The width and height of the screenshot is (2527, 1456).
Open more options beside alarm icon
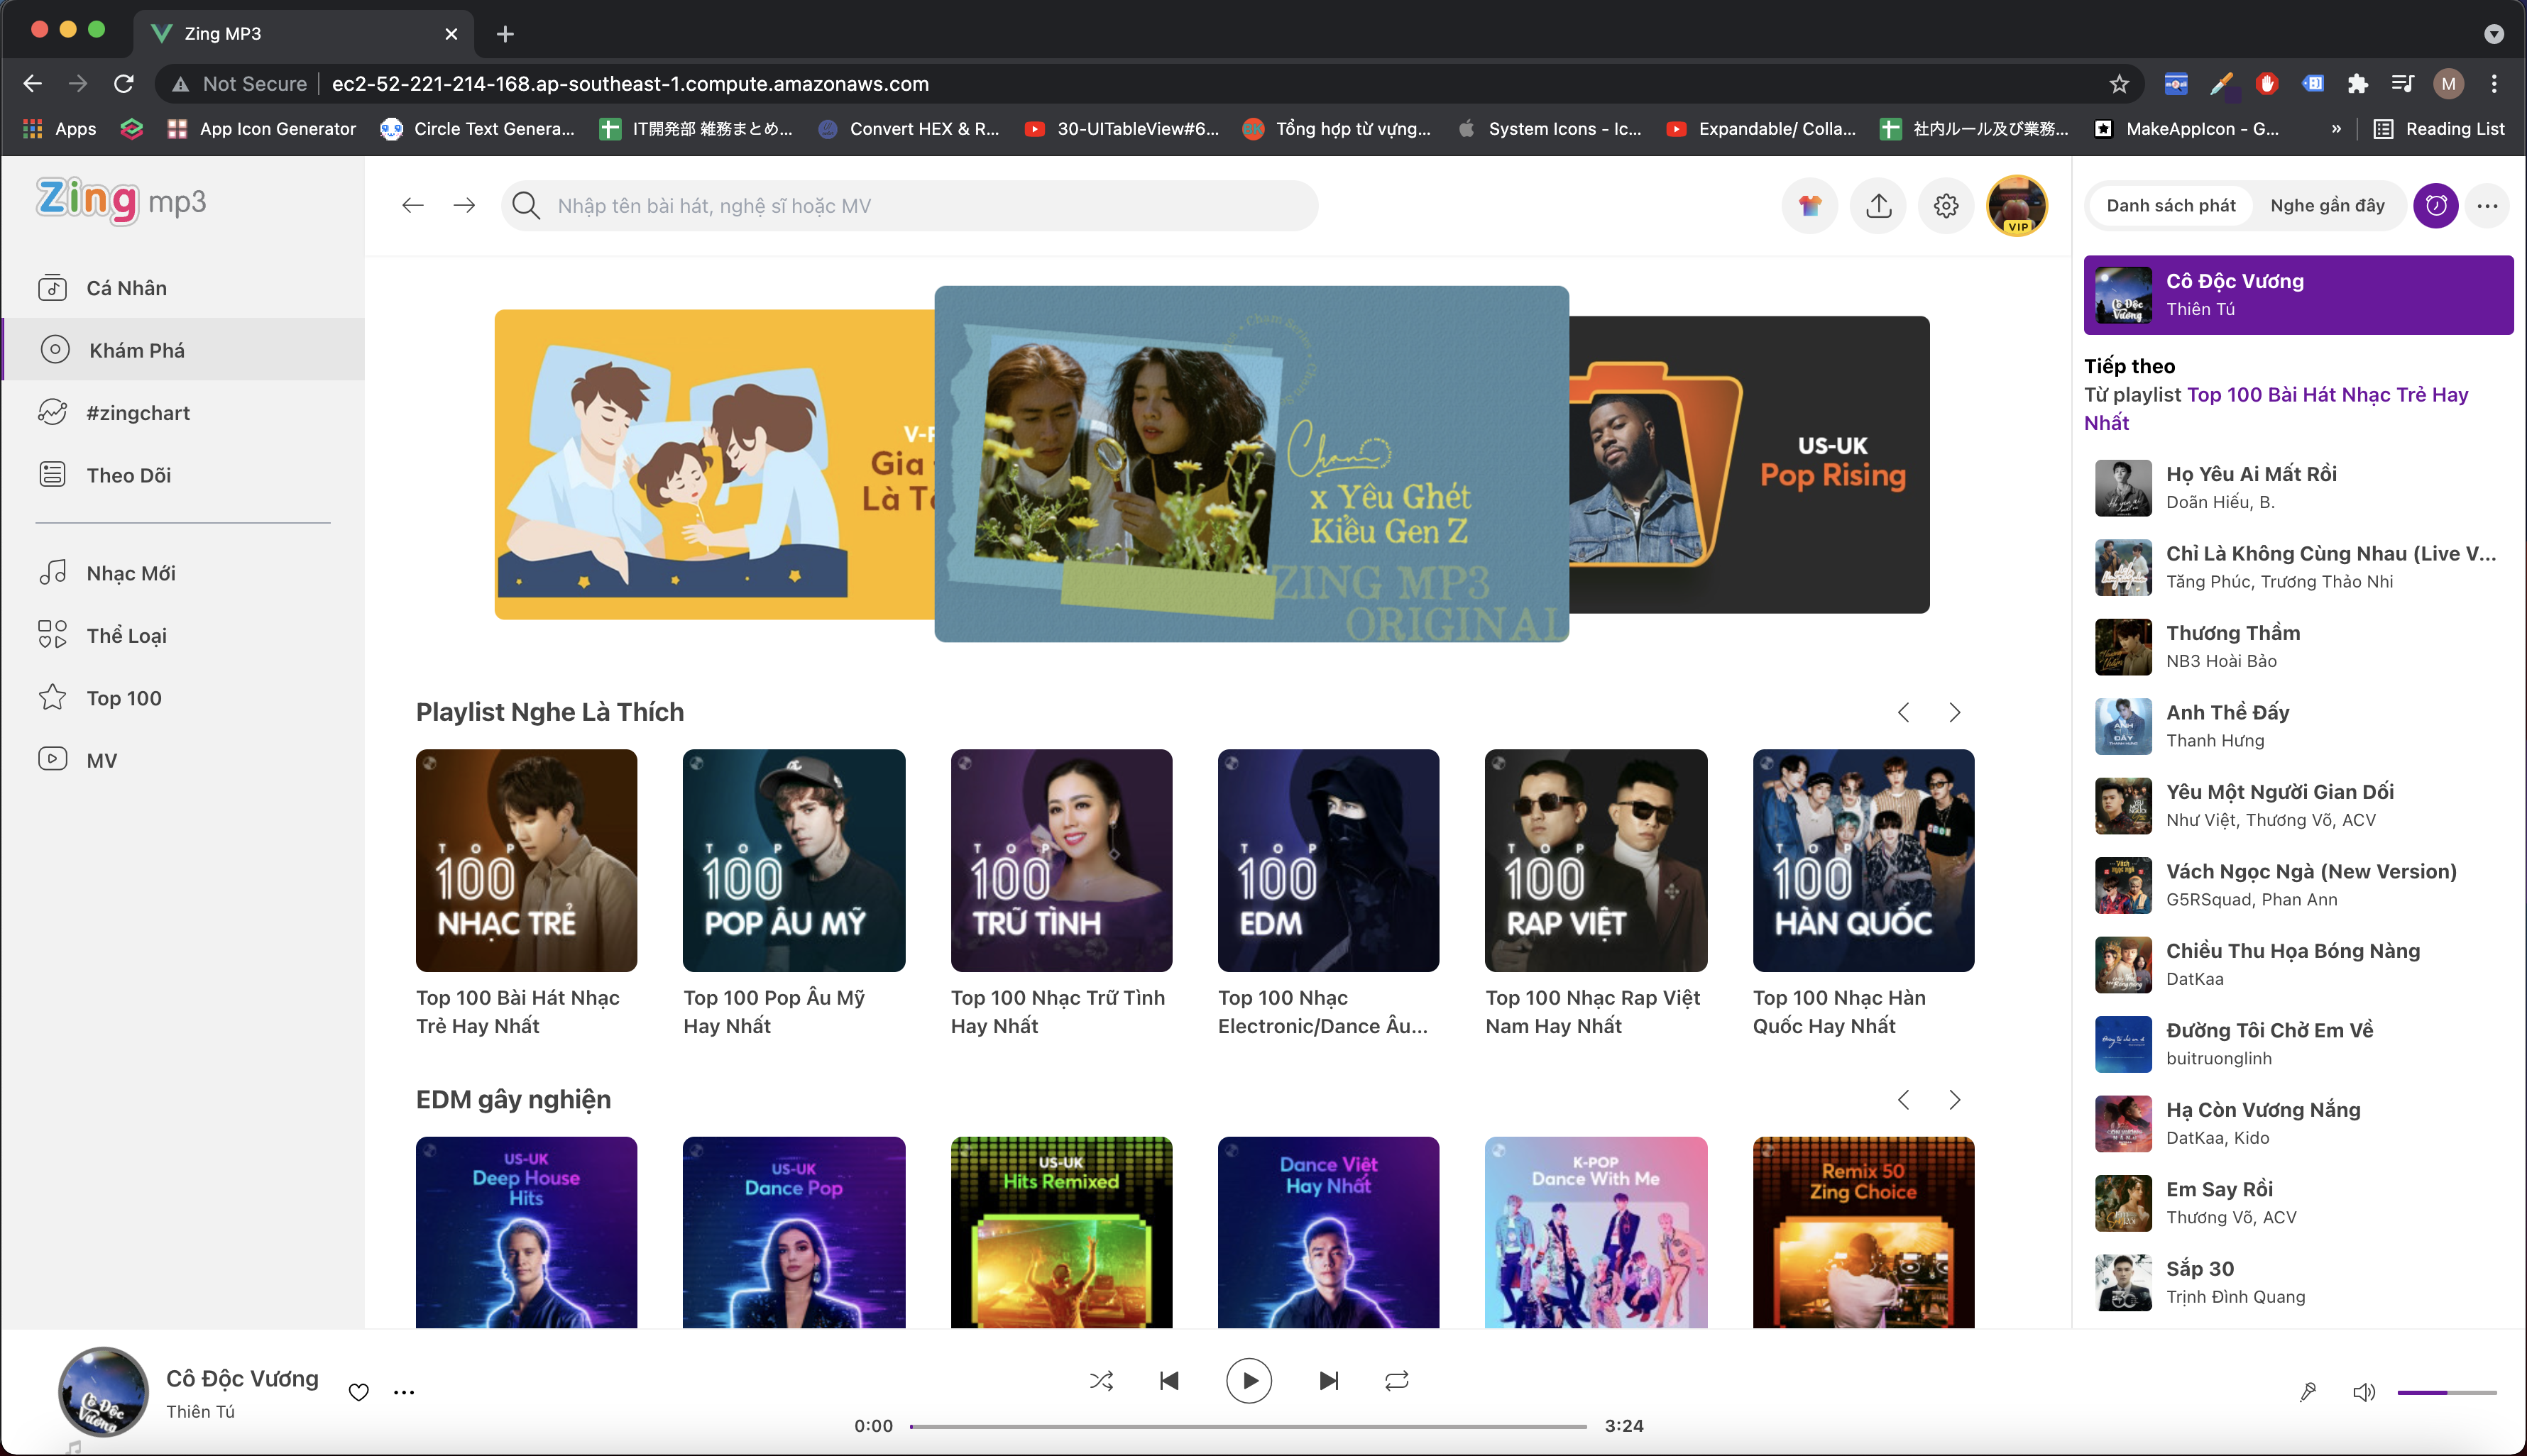[2487, 206]
